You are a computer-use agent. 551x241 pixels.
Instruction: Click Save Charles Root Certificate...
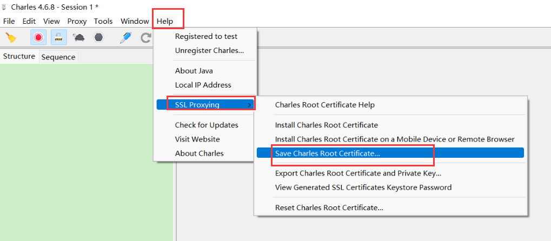point(390,153)
